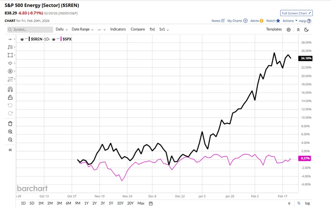Open the f(x) expressions menu
Viewport: 331px width, 217px height.
(152, 29)
